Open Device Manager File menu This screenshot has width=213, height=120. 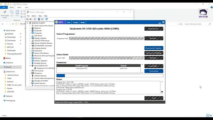[x=28, y=16]
